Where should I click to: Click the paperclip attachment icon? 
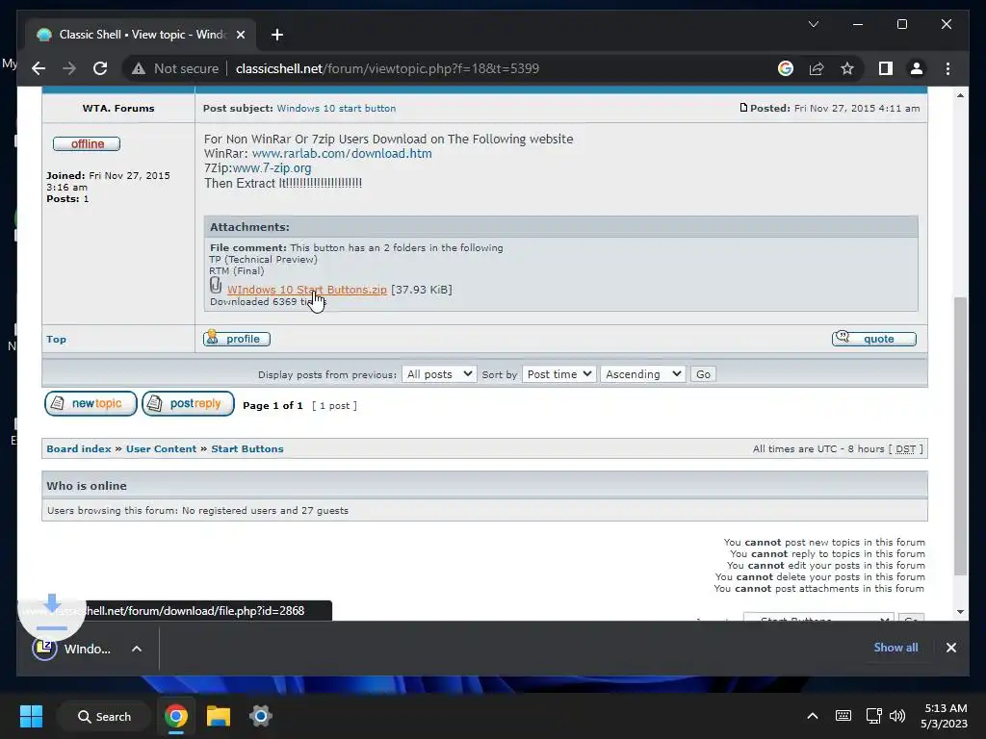click(216, 285)
